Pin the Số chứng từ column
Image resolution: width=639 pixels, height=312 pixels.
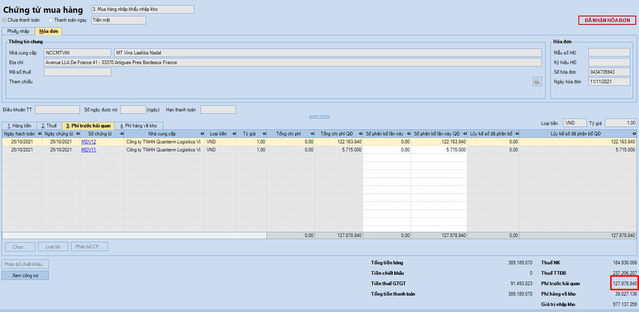(122, 134)
